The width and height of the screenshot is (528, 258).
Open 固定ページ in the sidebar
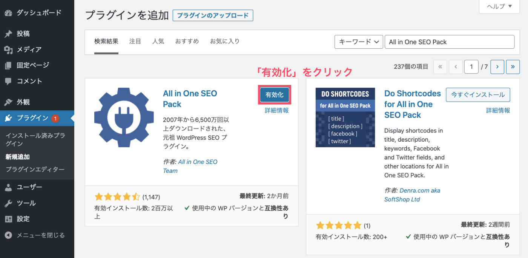point(37,65)
